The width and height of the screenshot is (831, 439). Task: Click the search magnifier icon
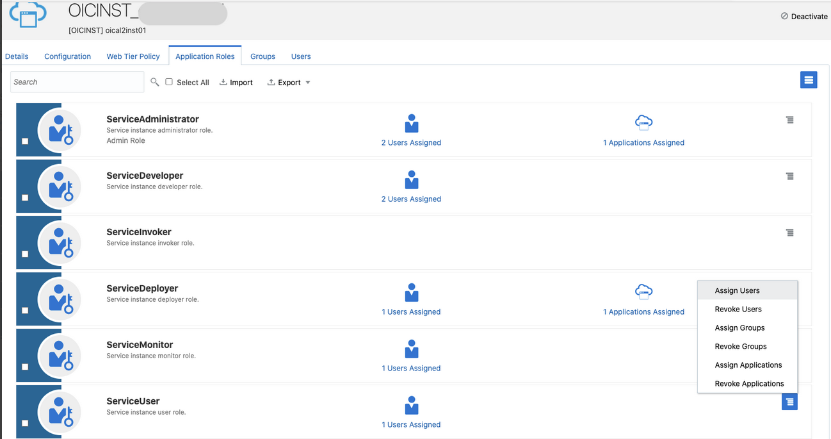coord(155,82)
